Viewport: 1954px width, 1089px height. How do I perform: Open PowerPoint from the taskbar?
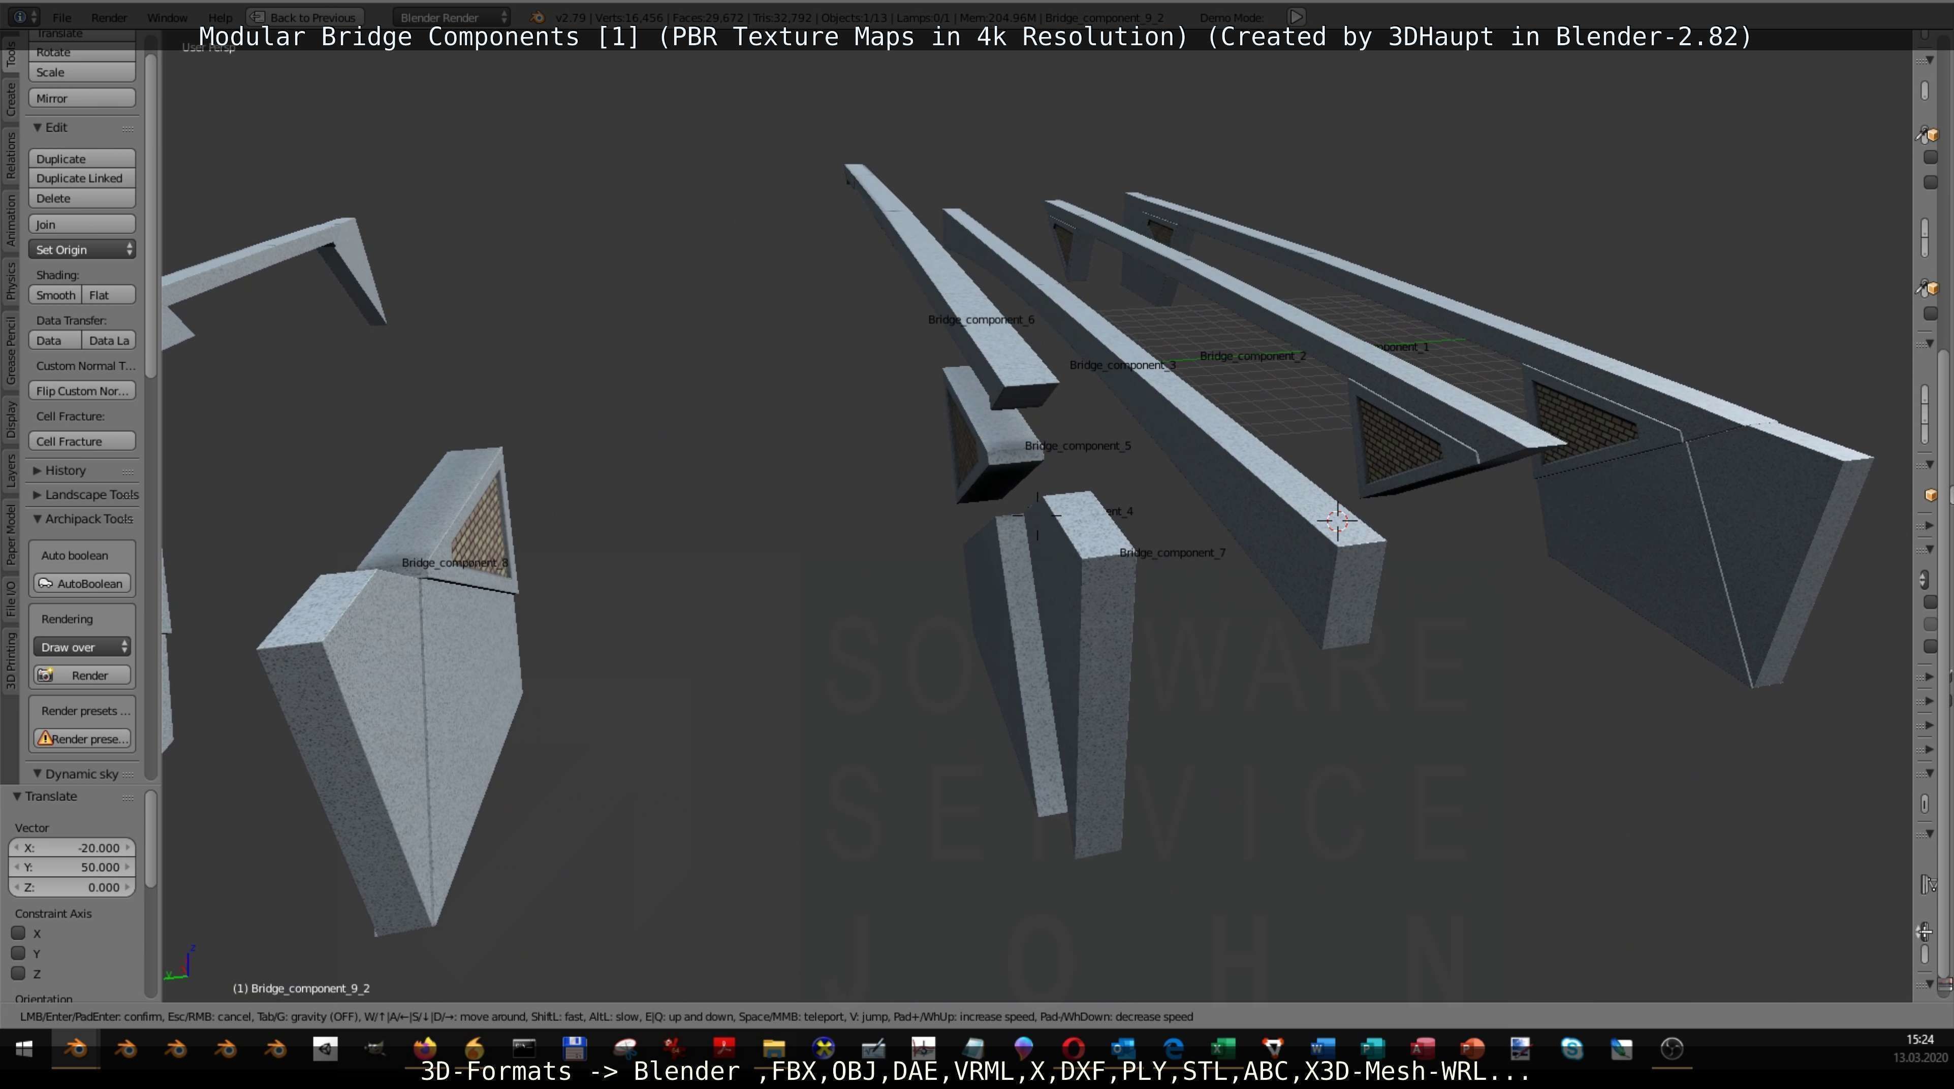[x=1471, y=1049]
